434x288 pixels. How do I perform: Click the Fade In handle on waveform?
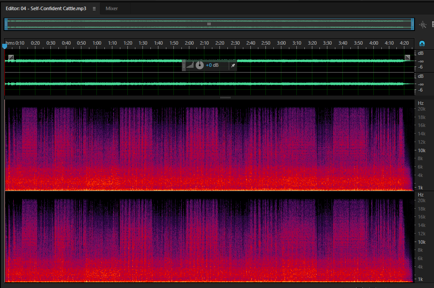[11, 58]
